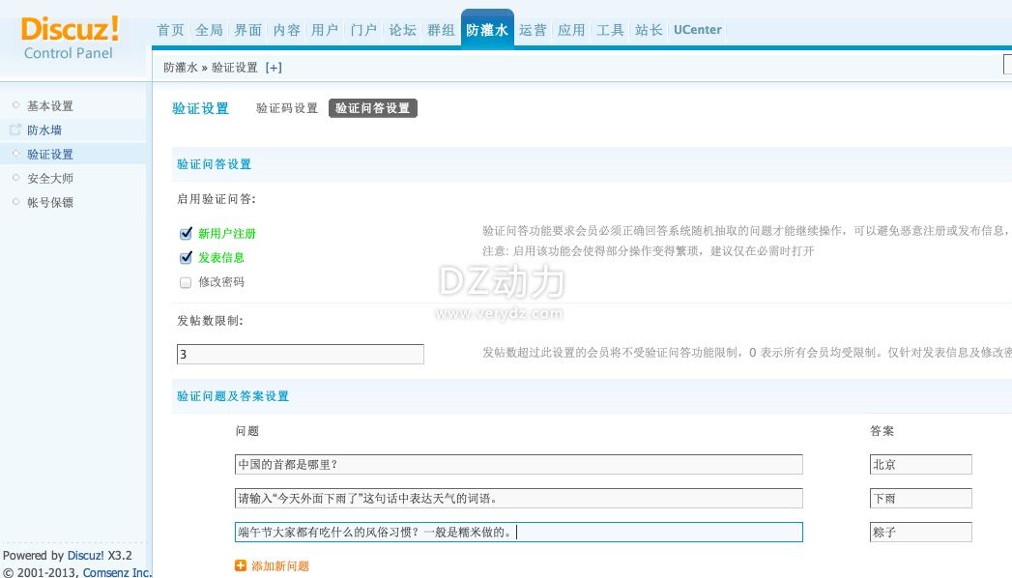Screen dimensions: 1012x578
Task: Open 帐号保镖 in the left sidebar
Action: click(x=50, y=203)
